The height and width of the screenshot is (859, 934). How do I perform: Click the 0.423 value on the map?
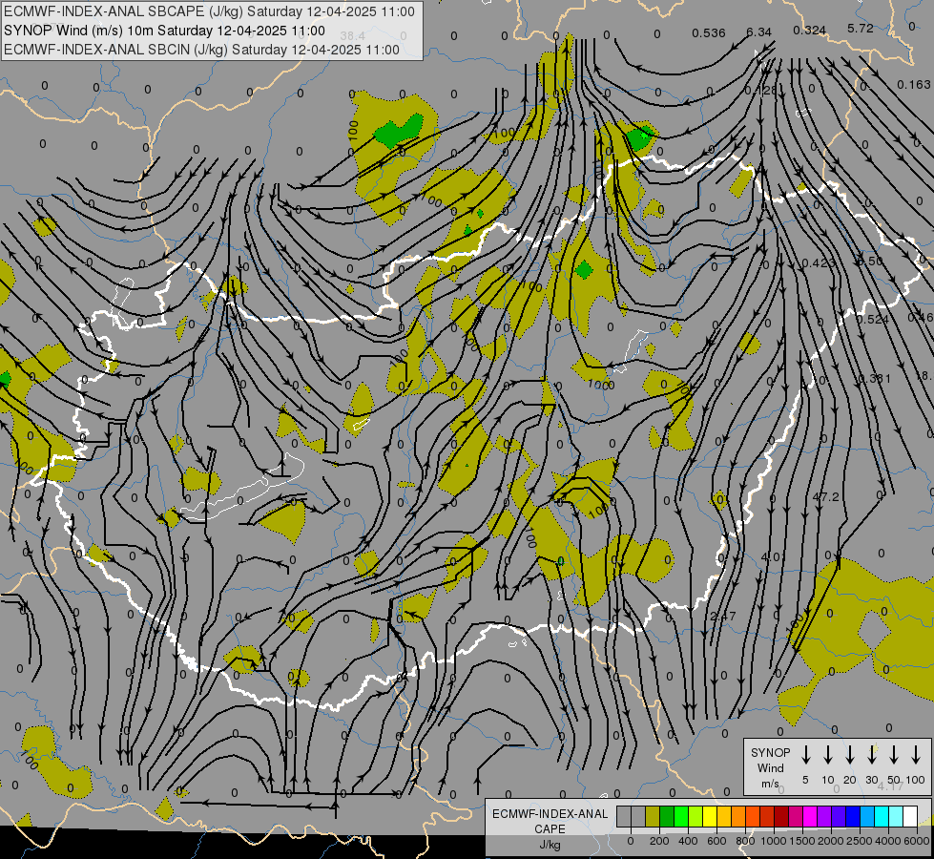(x=819, y=262)
